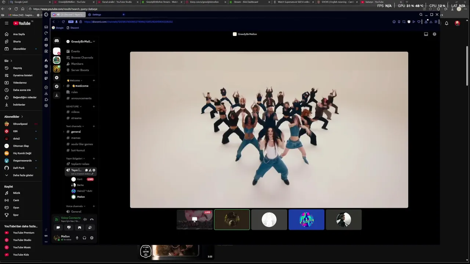Image resolution: width=470 pixels, height=264 pixels.
Task: Open Discord help question mark icon
Action: click(x=434, y=34)
